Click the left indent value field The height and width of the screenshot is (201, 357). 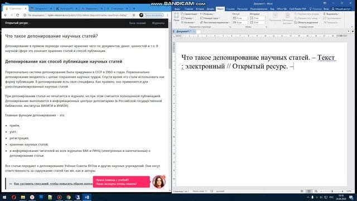click(242, 18)
